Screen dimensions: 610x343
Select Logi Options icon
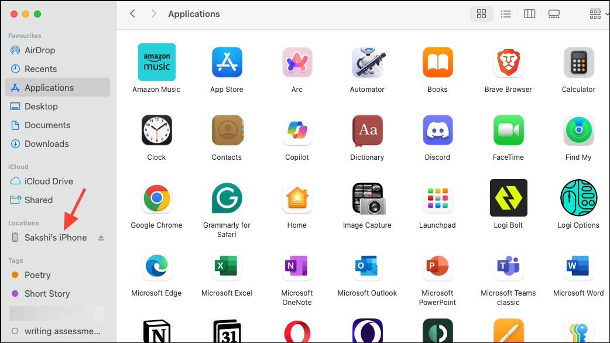point(578,198)
